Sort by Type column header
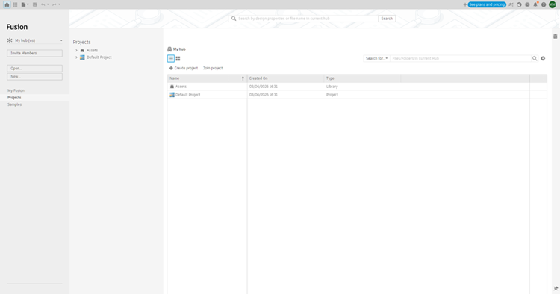560x294 pixels. pos(362,78)
